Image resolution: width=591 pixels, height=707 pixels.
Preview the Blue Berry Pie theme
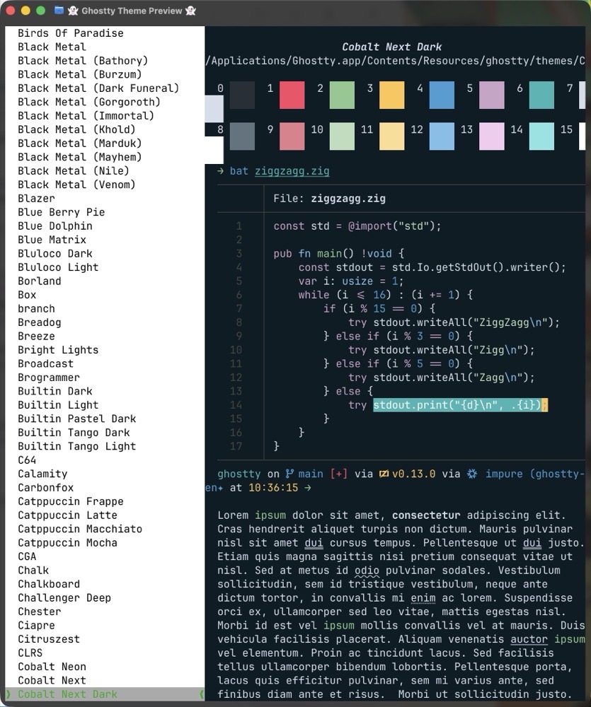pos(61,212)
